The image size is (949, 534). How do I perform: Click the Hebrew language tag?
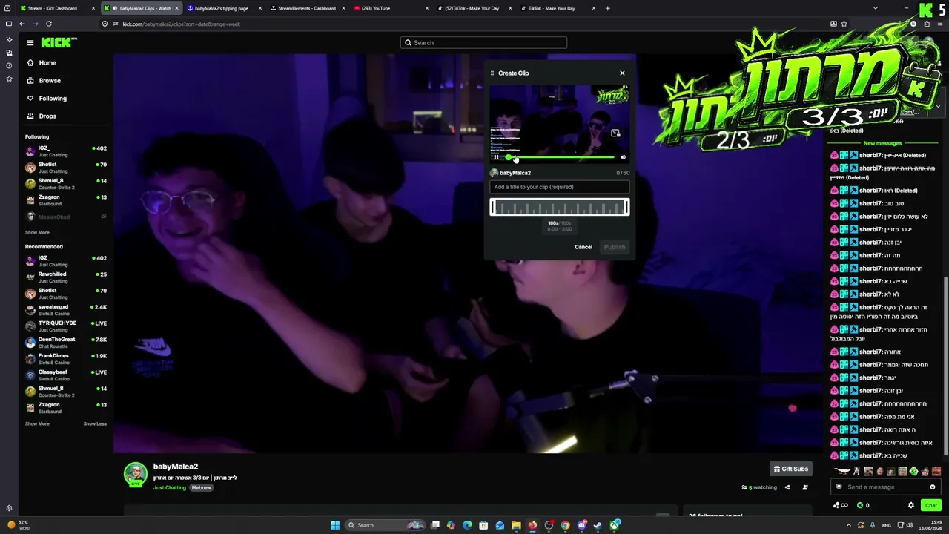point(202,487)
